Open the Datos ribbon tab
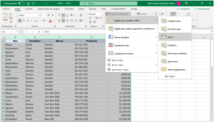Image resolution: width=214 pixels, height=122 pixels. 81,9
